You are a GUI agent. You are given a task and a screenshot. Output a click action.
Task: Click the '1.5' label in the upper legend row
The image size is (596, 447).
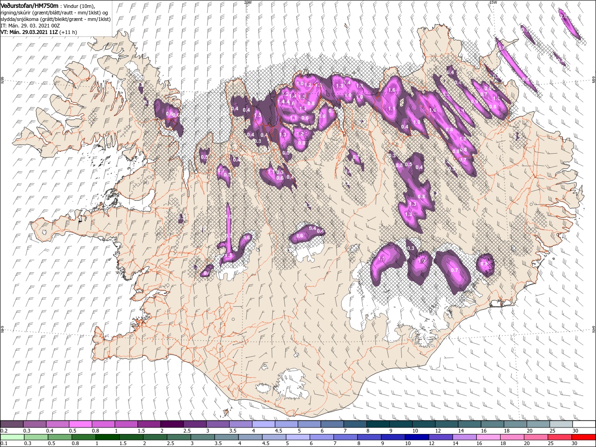pyautogui.click(x=141, y=431)
